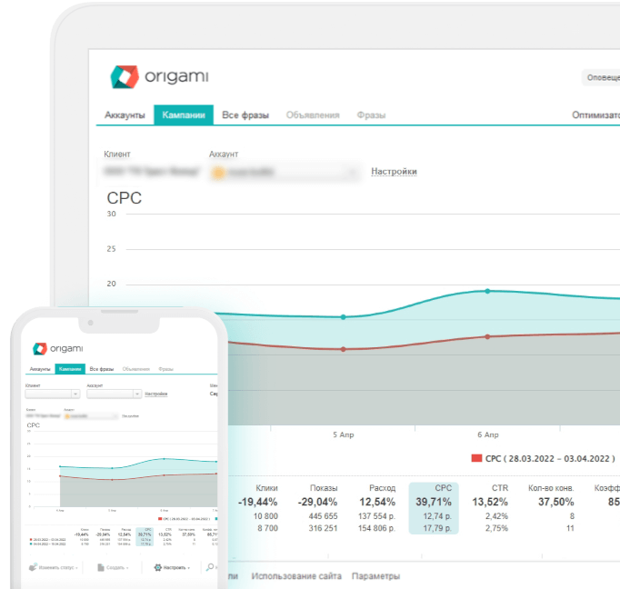Image resolution: width=620 pixels, height=589 pixels.
Task: Click the Настроить gear icon on phone
Action: [x=158, y=567]
